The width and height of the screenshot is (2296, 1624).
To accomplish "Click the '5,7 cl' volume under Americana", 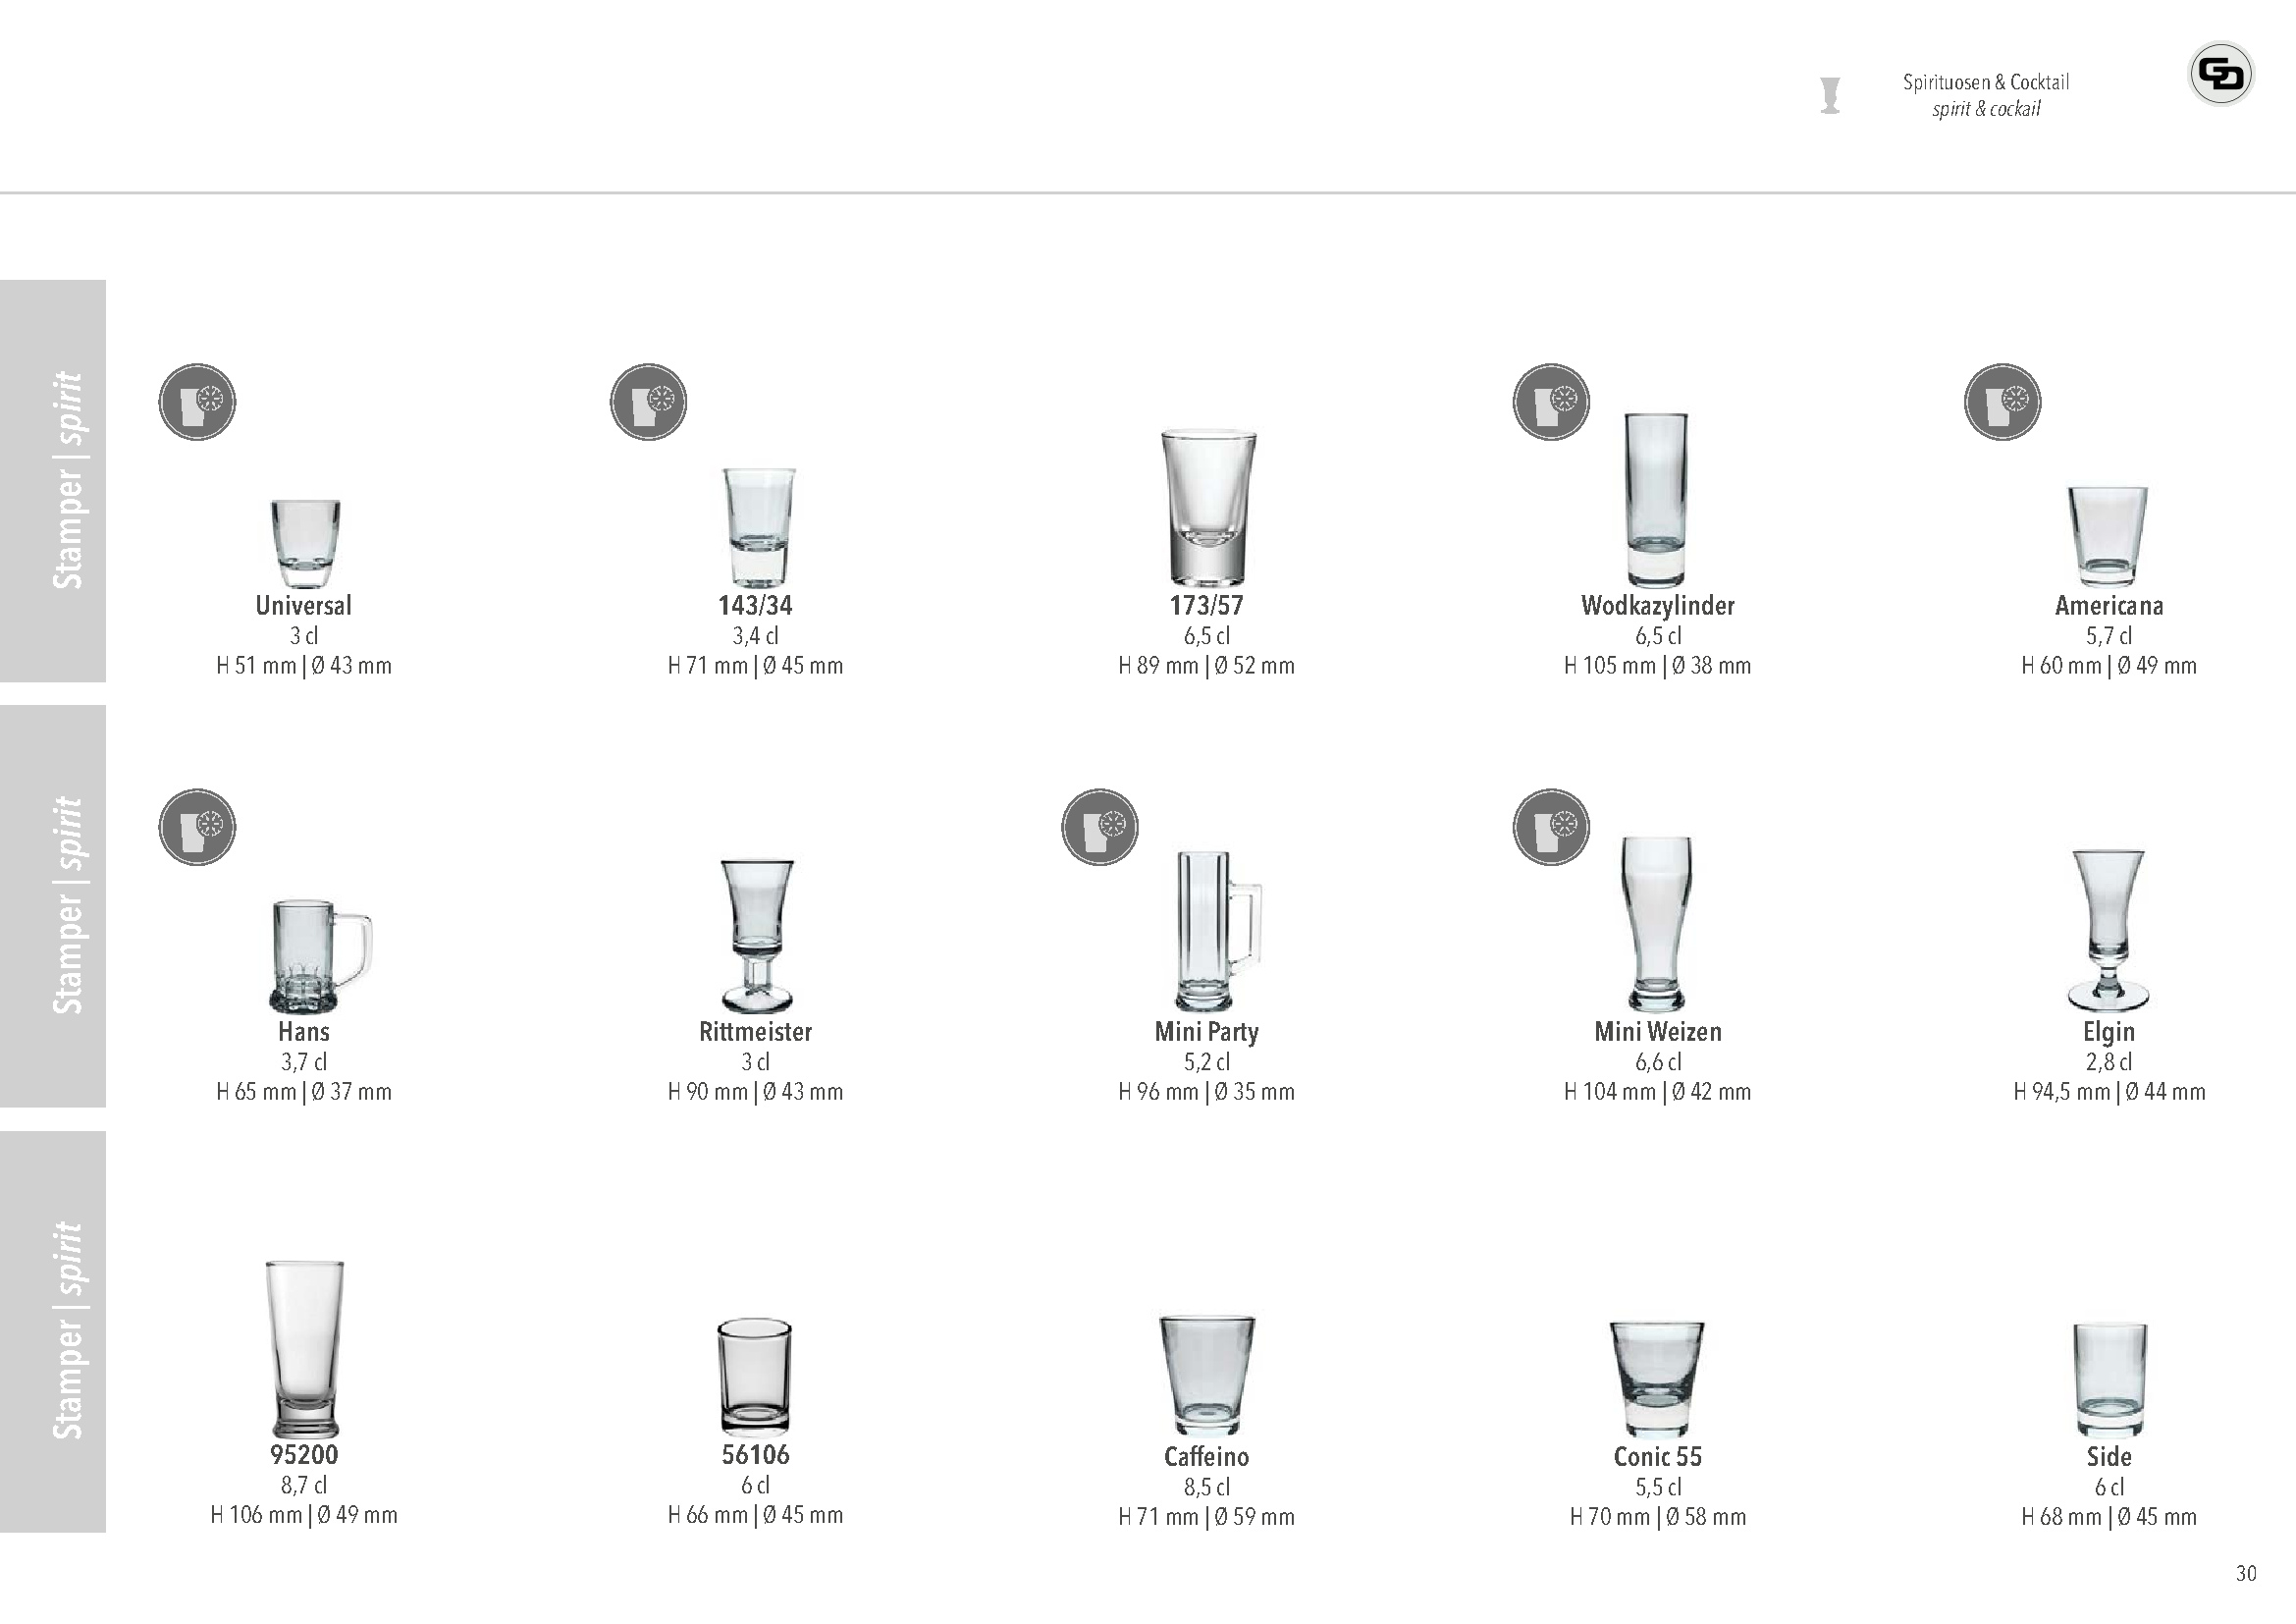I will [x=2109, y=635].
